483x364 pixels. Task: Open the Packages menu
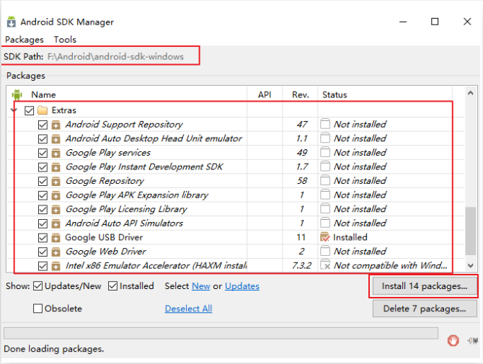click(x=25, y=40)
